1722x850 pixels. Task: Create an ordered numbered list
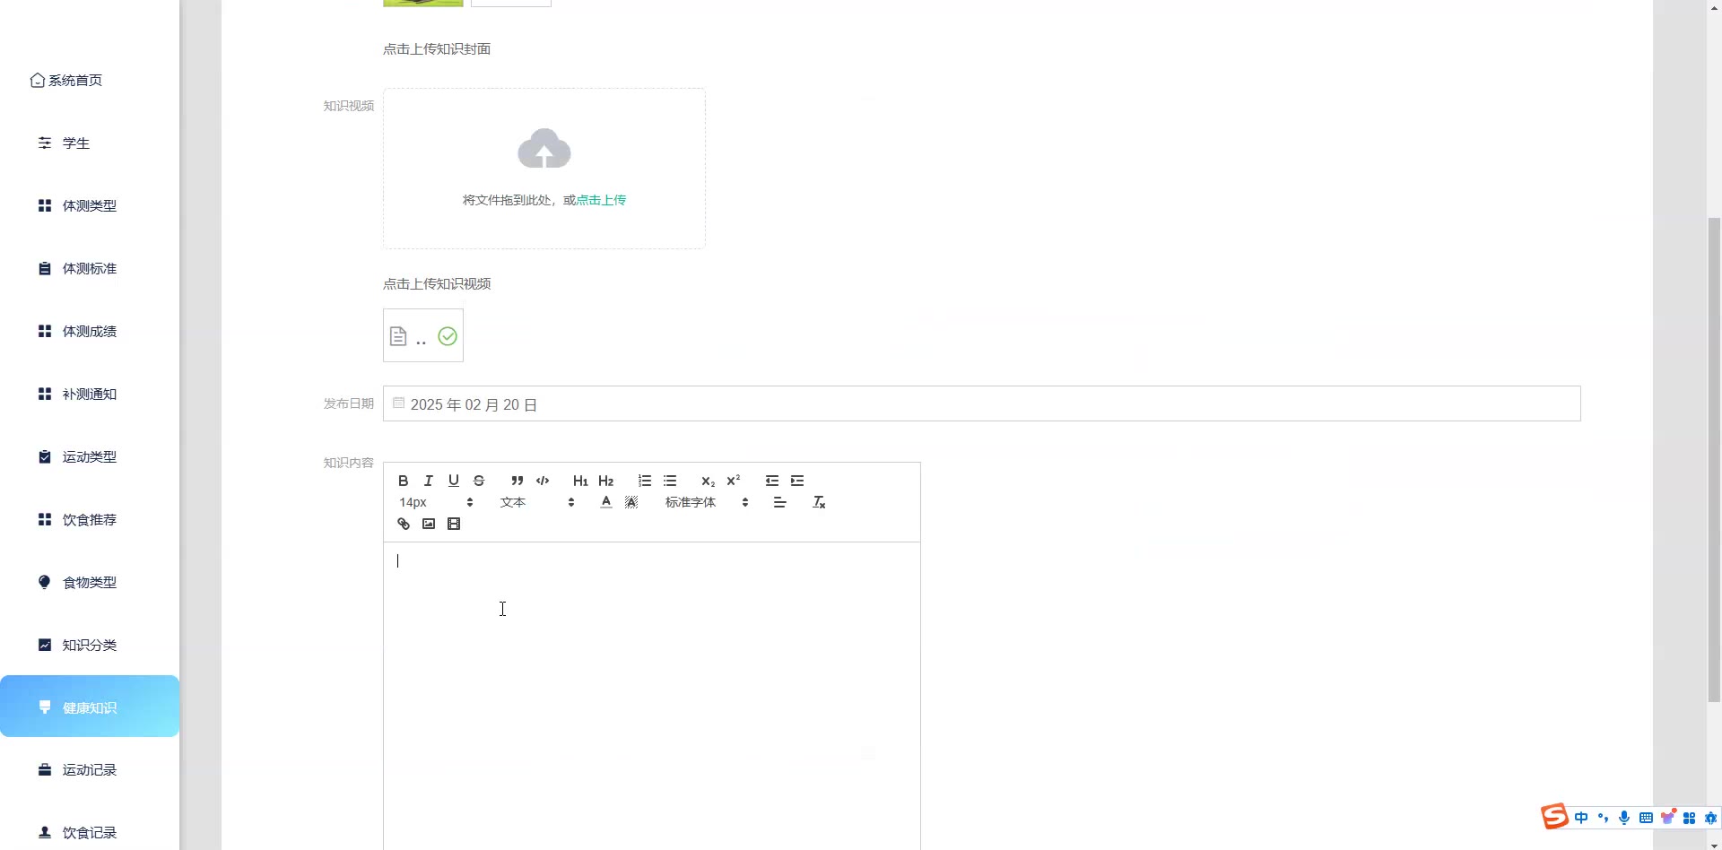click(644, 481)
